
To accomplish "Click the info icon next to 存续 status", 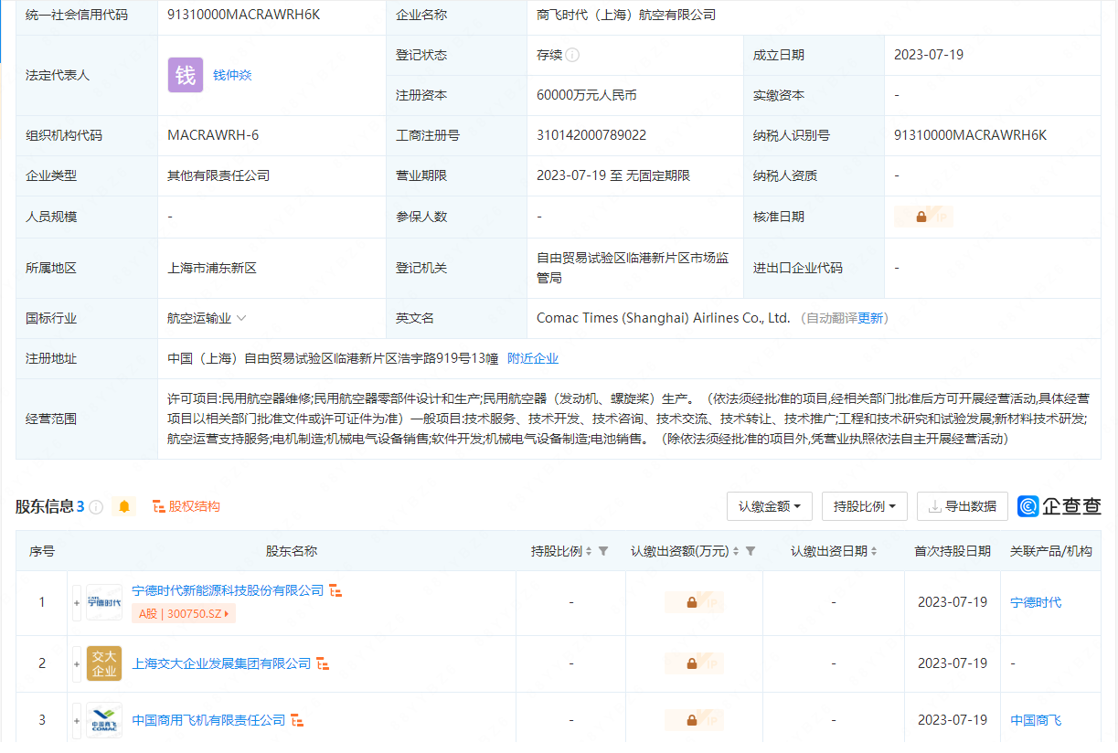I will [572, 55].
